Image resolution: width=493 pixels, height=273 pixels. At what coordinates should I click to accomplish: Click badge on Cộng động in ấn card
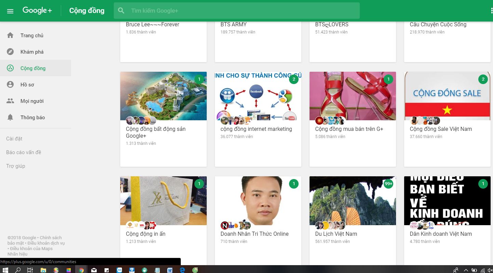click(199, 184)
